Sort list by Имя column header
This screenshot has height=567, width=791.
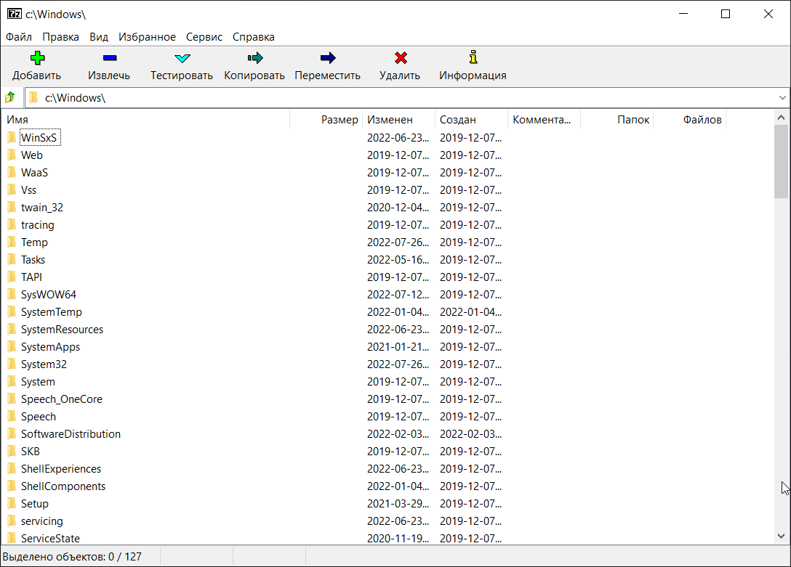(146, 119)
